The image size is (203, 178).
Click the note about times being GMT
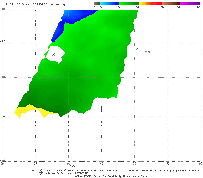pos(115,171)
